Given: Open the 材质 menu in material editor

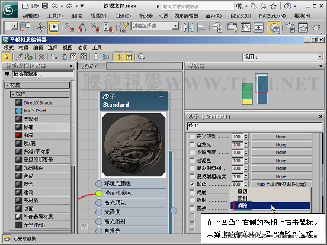Looking at the screenshot, I should click(23, 48).
